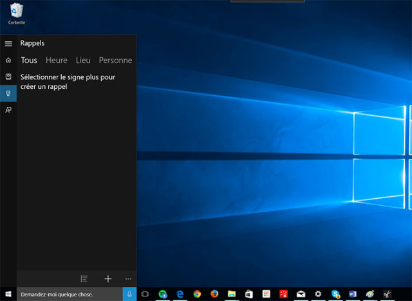Viewport: 412px width, 301px height.
Task: Open the Windows Store from taskbar
Action: (x=249, y=294)
